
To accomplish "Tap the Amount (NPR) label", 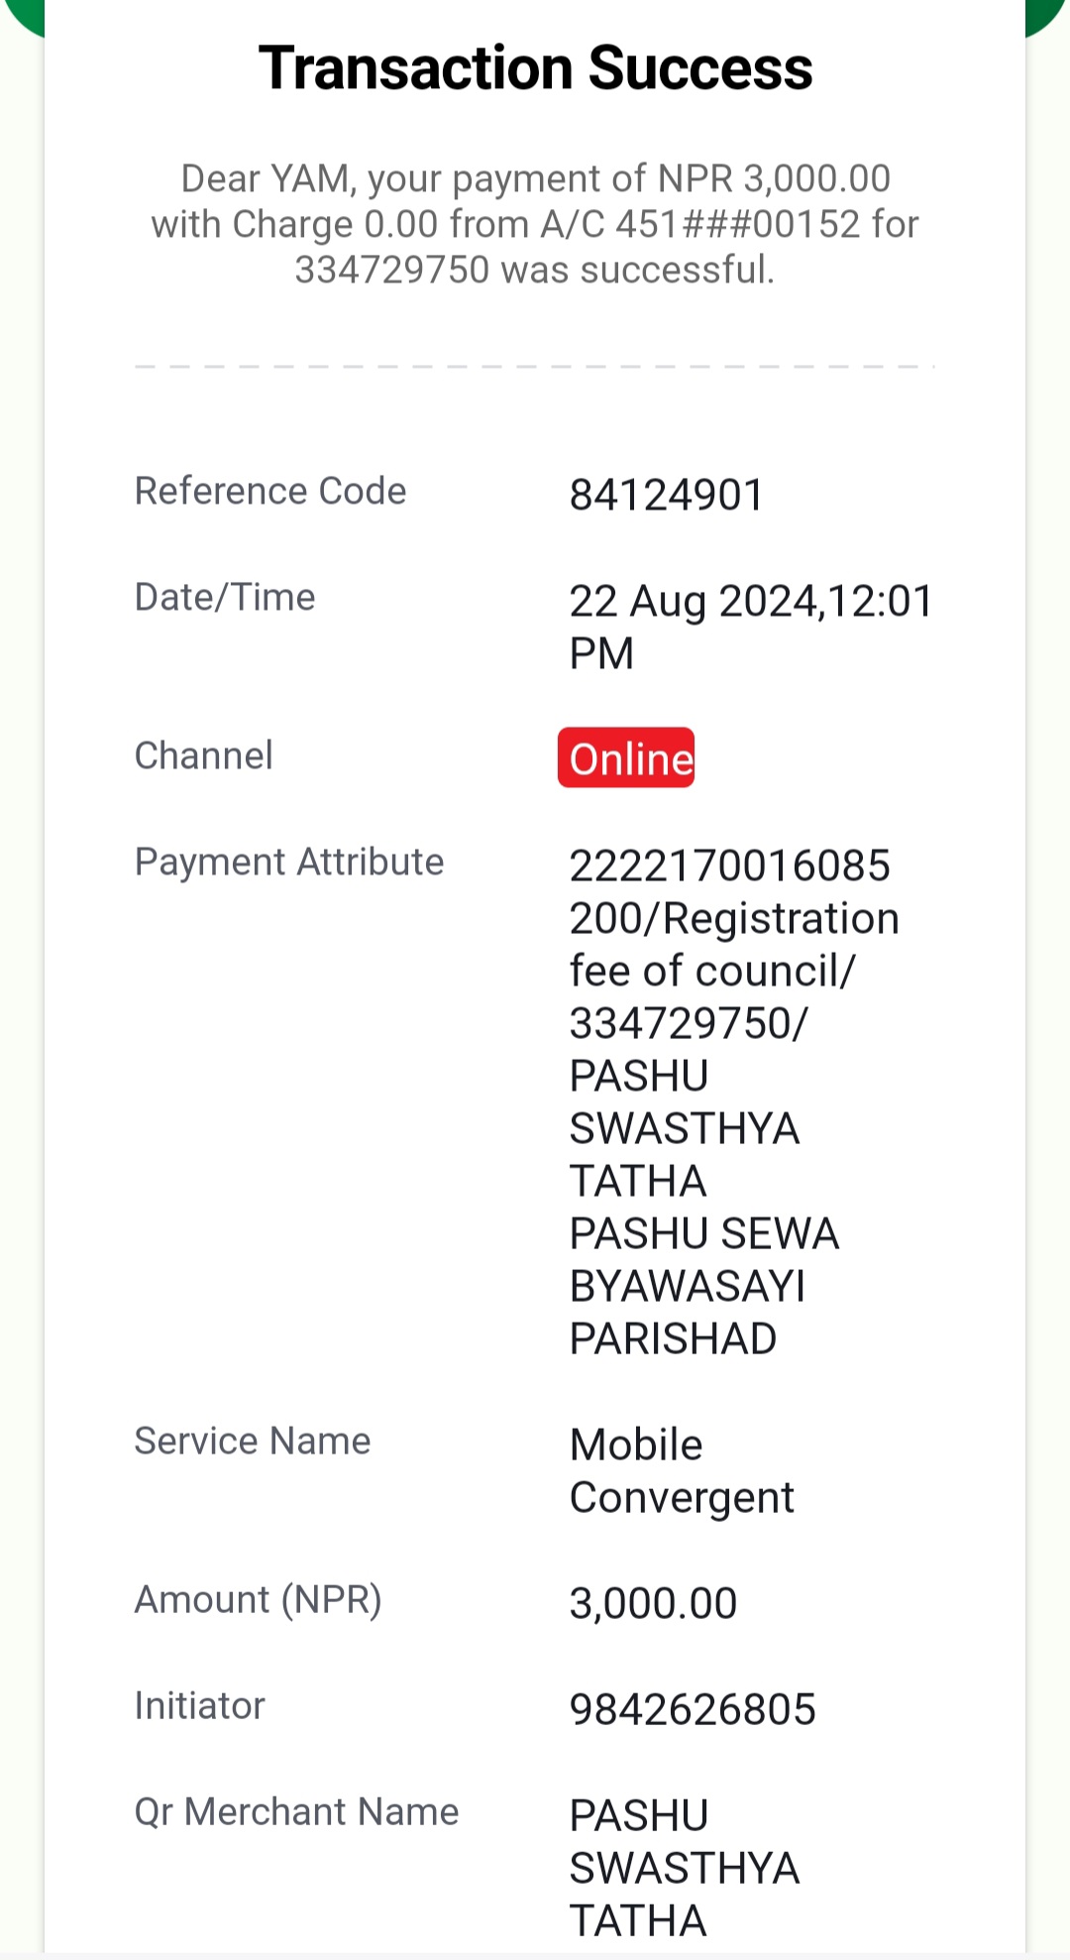I will 259,1599.
